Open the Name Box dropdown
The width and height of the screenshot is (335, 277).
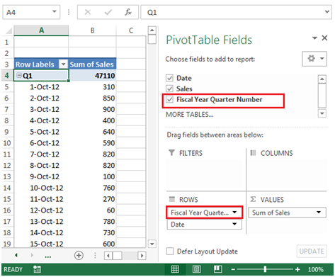55,11
